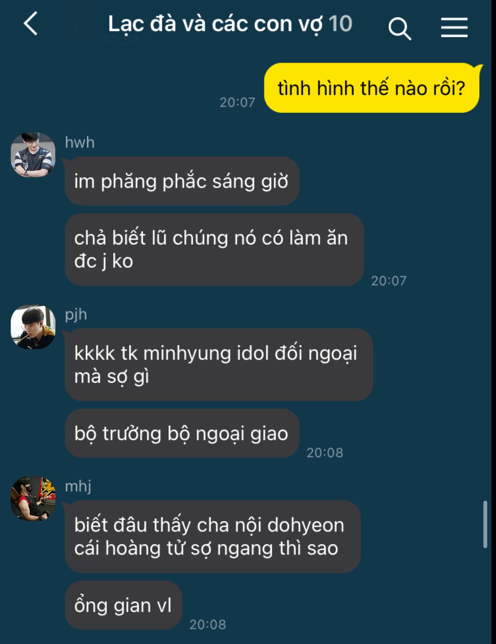
Task: Click the scrollbar handle on right edge
Action: click(x=485, y=524)
